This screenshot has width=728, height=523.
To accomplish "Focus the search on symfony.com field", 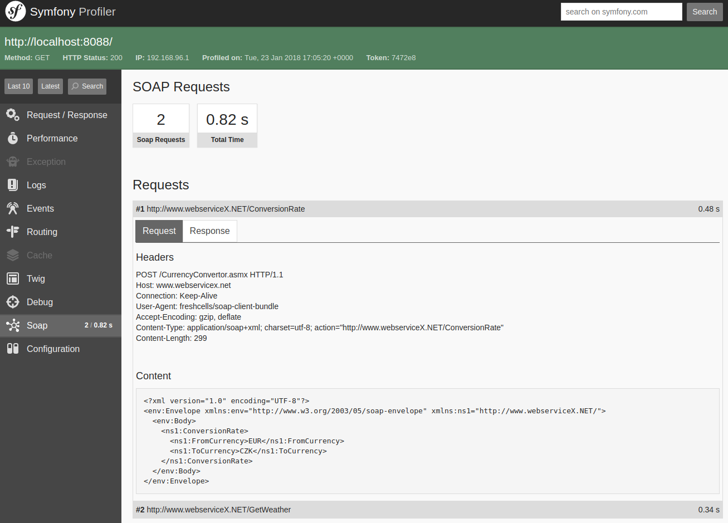I will pyautogui.click(x=621, y=12).
